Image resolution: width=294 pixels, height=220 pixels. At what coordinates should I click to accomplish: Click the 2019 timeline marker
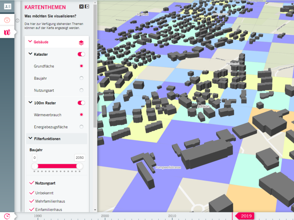point(246,216)
